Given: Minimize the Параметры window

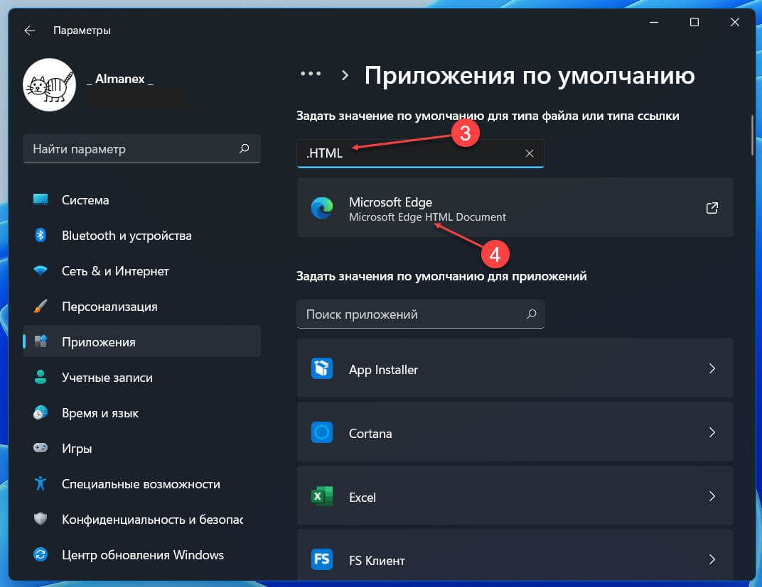Looking at the screenshot, I should 654,22.
